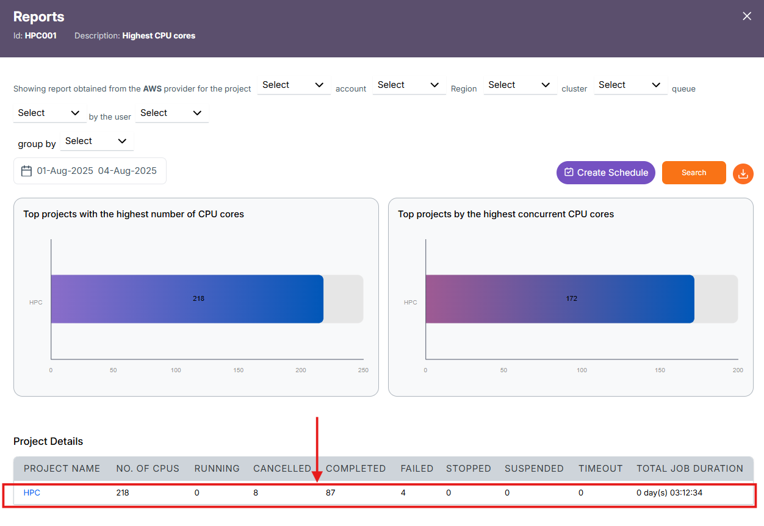Click the PROJECT NAME column header
The image size is (764, 526).
pyautogui.click(x=62, y=469)
